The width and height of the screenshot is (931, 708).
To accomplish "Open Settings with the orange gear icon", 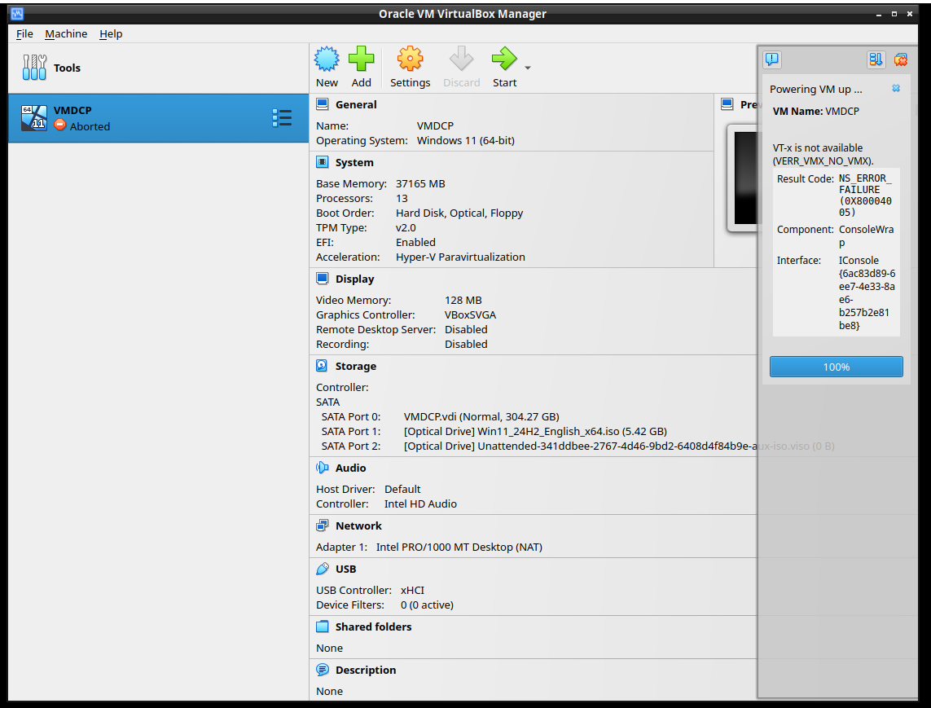I will tap(410, 59).
